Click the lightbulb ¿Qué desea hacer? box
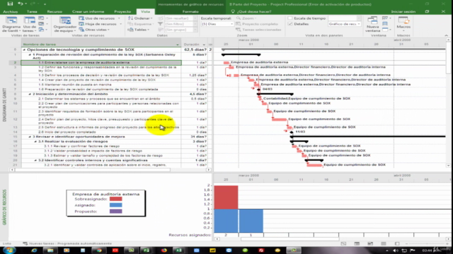Screen dimensions: 453x254 coord(251,11)
